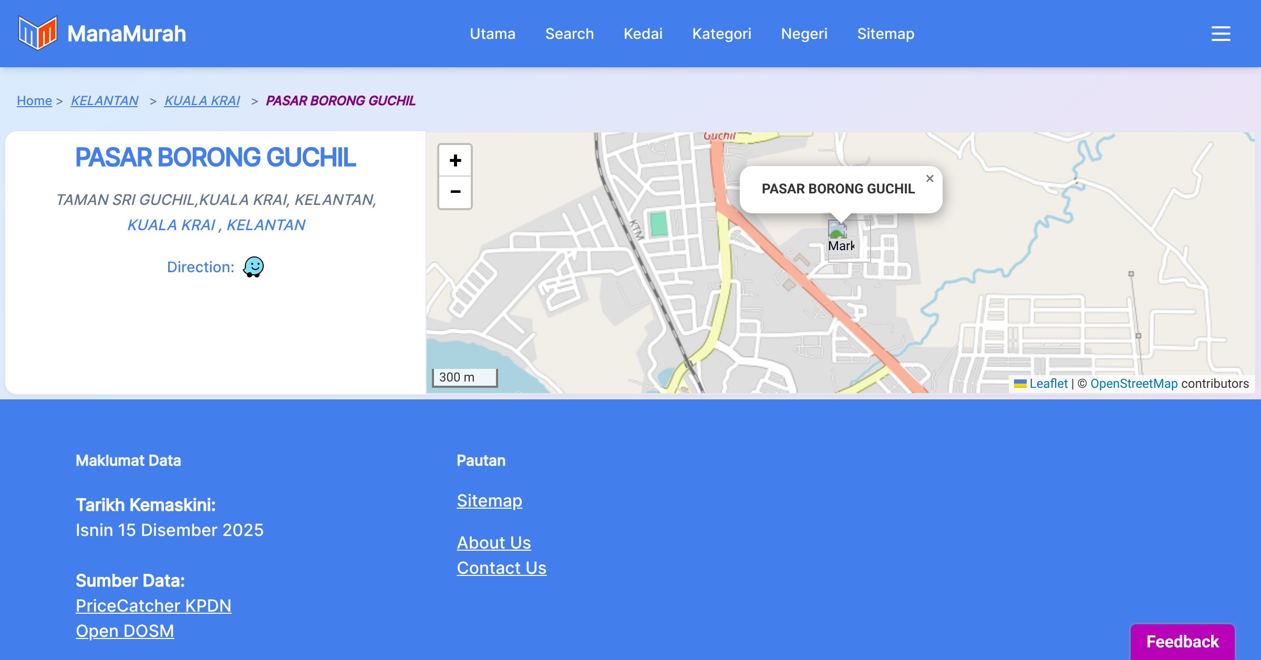Viewport: 1261px width, 660px height.
Task: Go to Home breadcrumb
Action: (34, 100)
